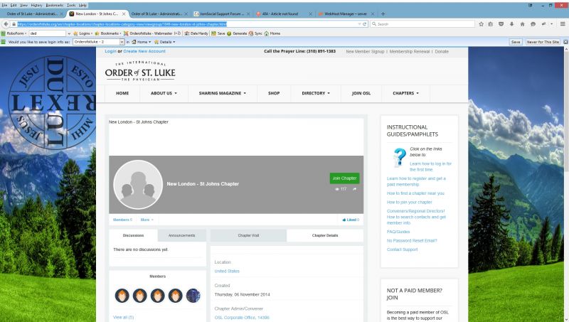
Task: Click the green Join Chapter button
Action: coord(344,178)
